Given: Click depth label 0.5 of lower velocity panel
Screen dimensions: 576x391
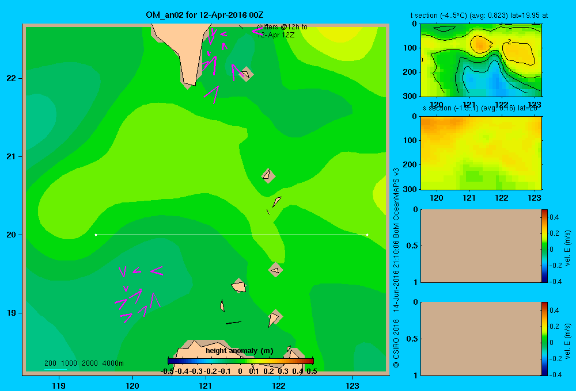Looking at the screenshot, I should pyautogui.click(x=412, y=338).
